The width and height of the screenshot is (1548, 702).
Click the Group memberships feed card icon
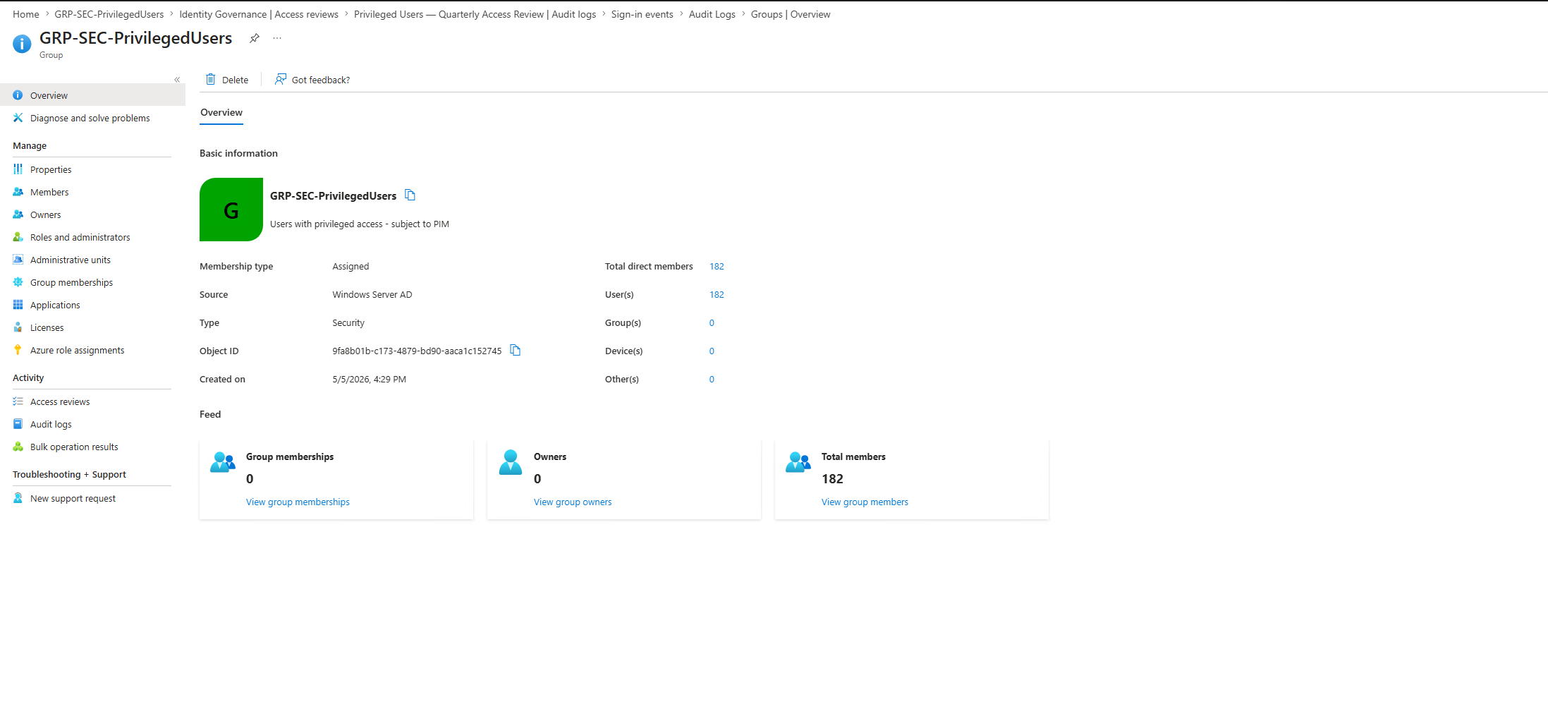(x=223, y=462)
